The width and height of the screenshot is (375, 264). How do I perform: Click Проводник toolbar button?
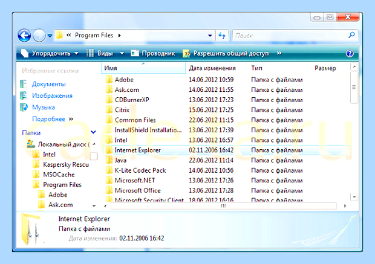pos(153,53)
